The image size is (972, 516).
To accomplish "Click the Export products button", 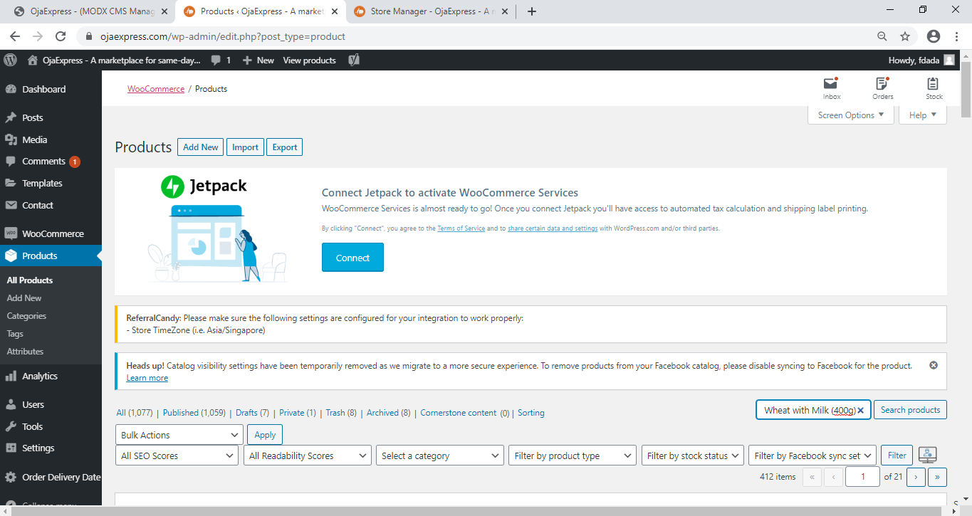I will click(x=285, y=147).
